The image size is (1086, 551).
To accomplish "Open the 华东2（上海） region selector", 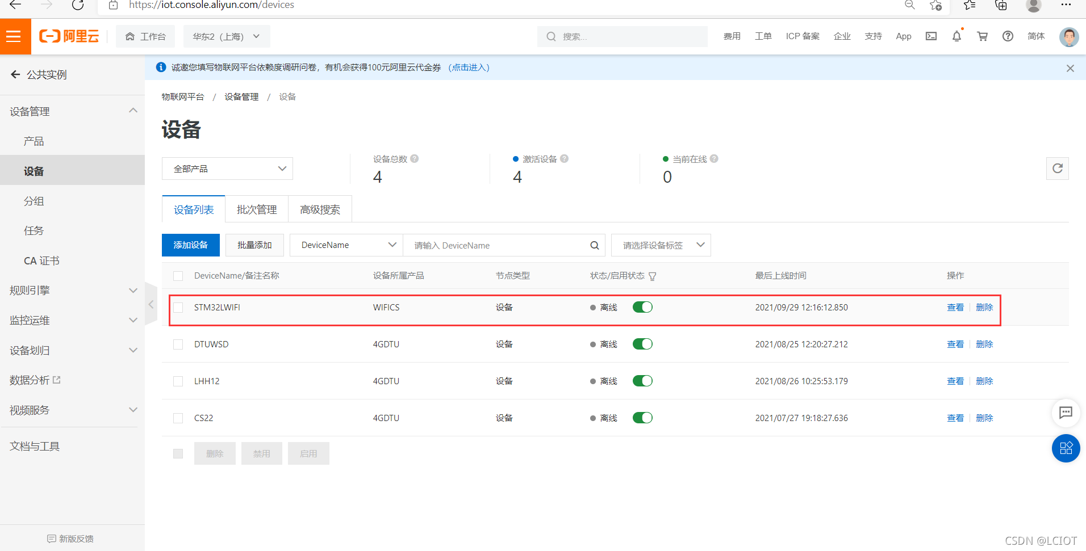I will tap(226, 36).
